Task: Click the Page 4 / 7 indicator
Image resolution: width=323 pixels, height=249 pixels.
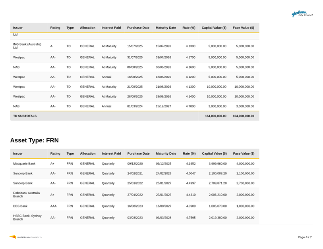Action: pyautogui.click(x=304, y=237)
